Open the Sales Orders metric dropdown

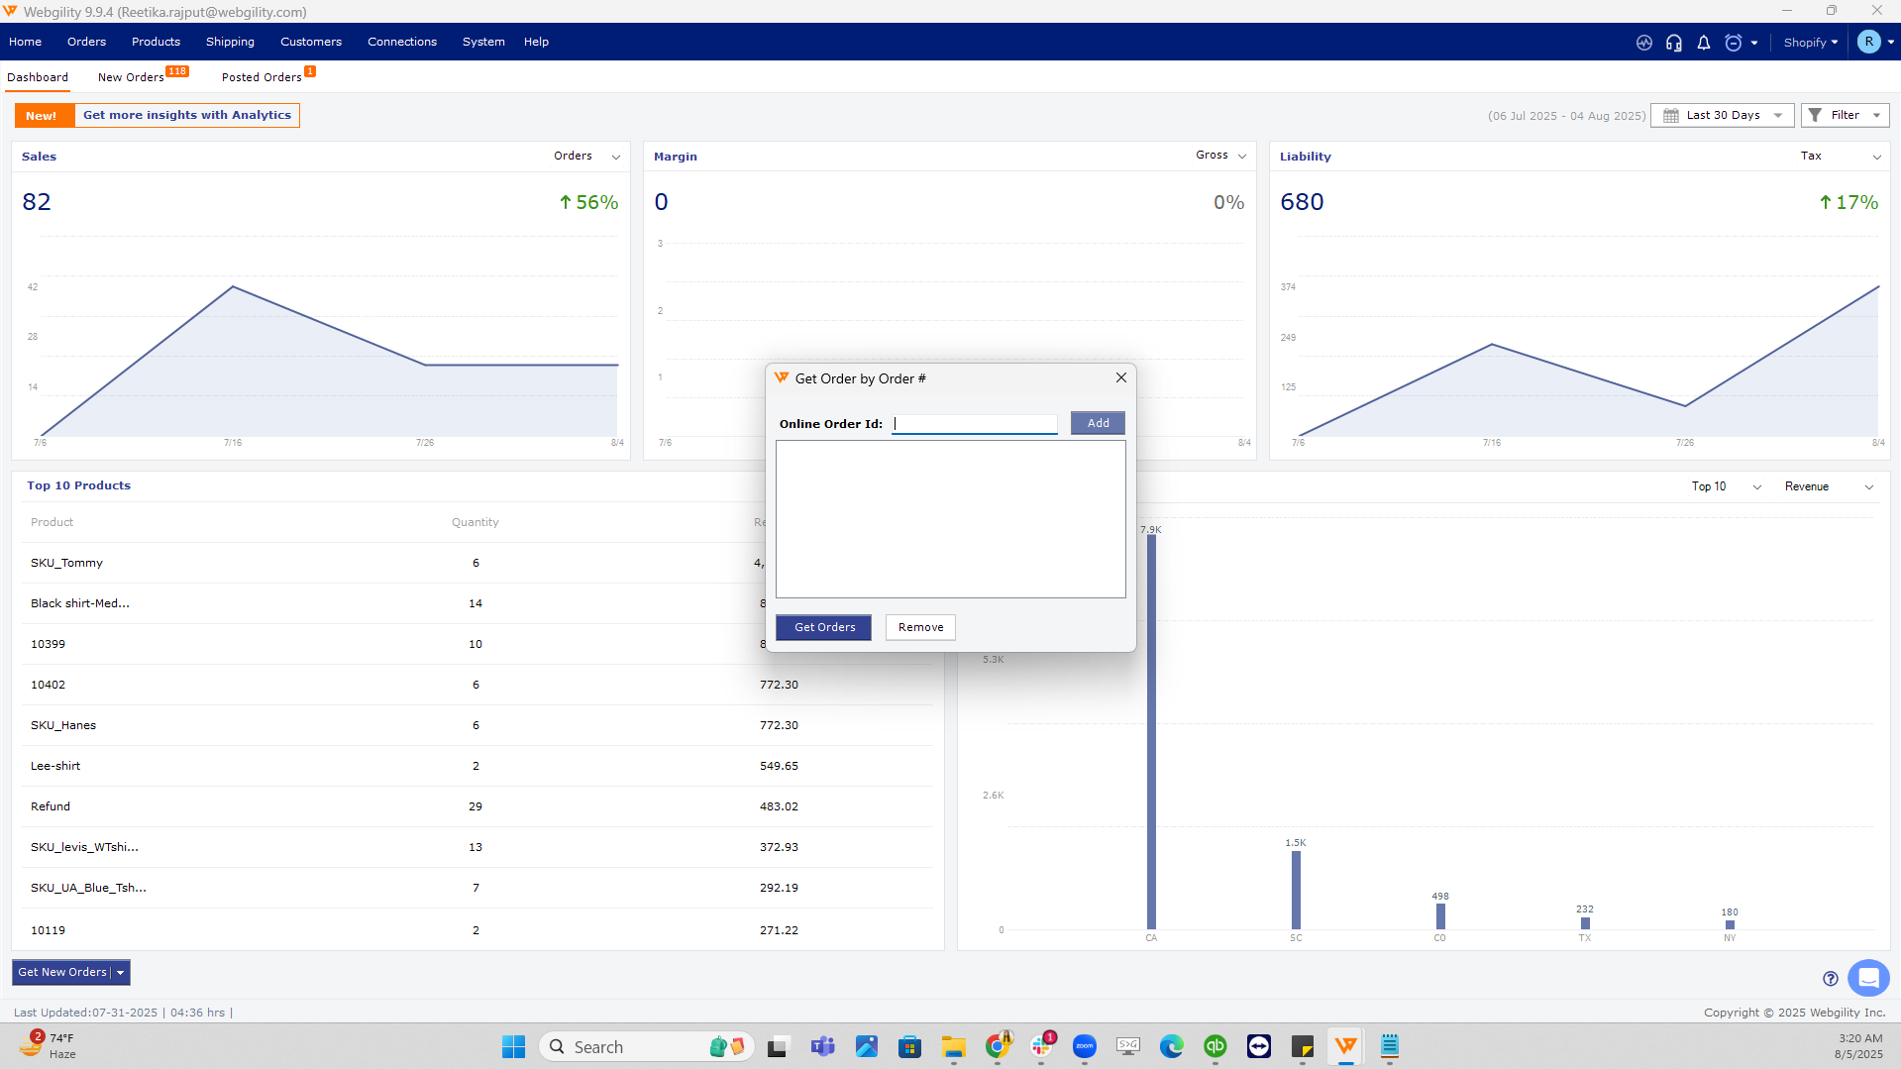(586, 157)
